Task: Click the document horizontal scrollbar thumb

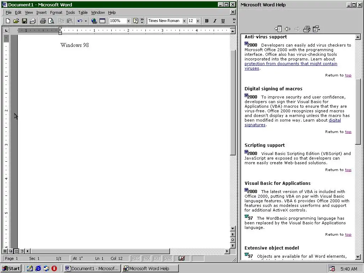Action: (100, 251)
